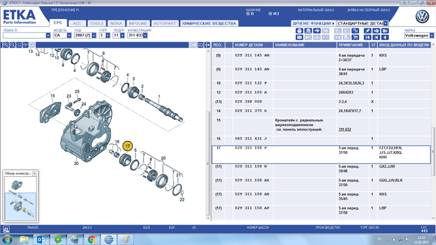
Task: Click the zoom-in magnifier icon above the illustration
Action: coord(6,45)
